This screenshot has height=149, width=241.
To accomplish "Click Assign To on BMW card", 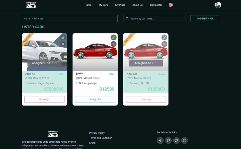I will (x=95, y=99).
